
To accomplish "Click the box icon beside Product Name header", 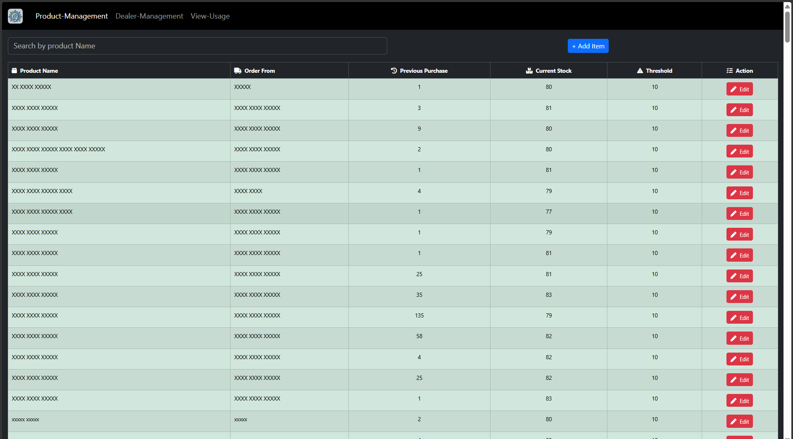I will [x=14, y=71].
